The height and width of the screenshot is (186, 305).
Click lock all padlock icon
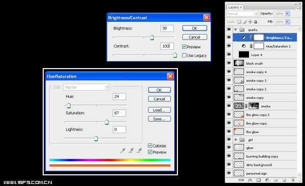(x=256, y=22)
